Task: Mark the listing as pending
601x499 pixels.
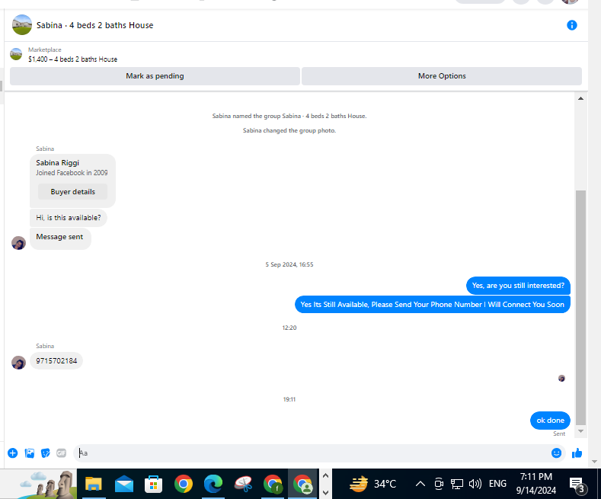Action: (155, 76)
